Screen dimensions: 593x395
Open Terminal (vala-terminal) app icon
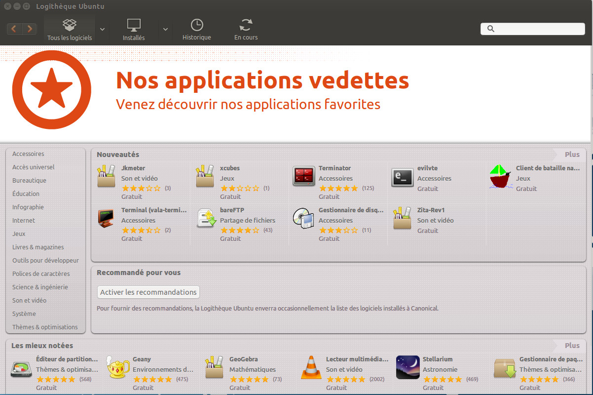pos(106,218)
